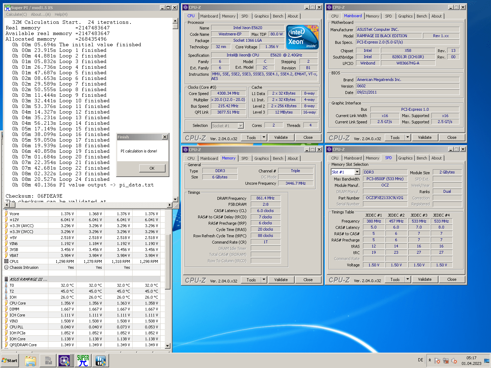Open Windows Explorer from the taskbar
Image resolution: width=491 pixels, height=368 pixels.
[31, 361]
